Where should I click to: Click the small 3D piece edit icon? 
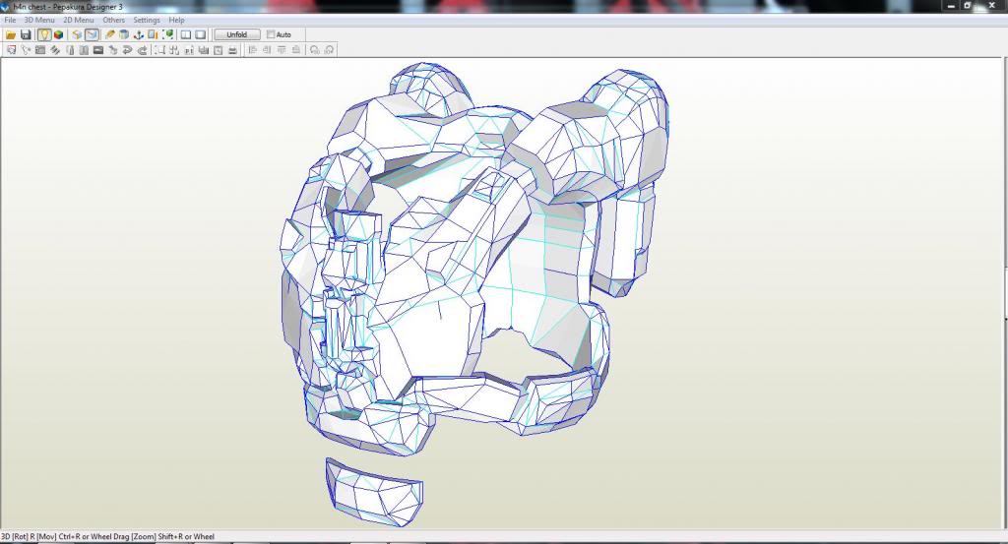point(112,50)
